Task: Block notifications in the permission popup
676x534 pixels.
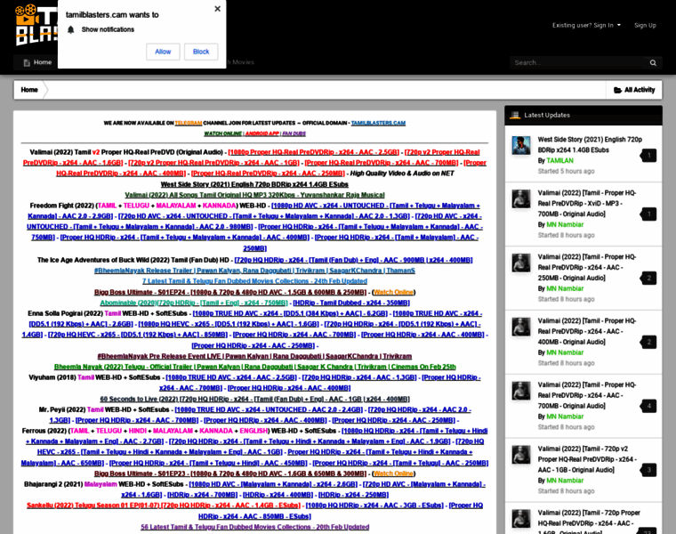Action: coord(201,52)
